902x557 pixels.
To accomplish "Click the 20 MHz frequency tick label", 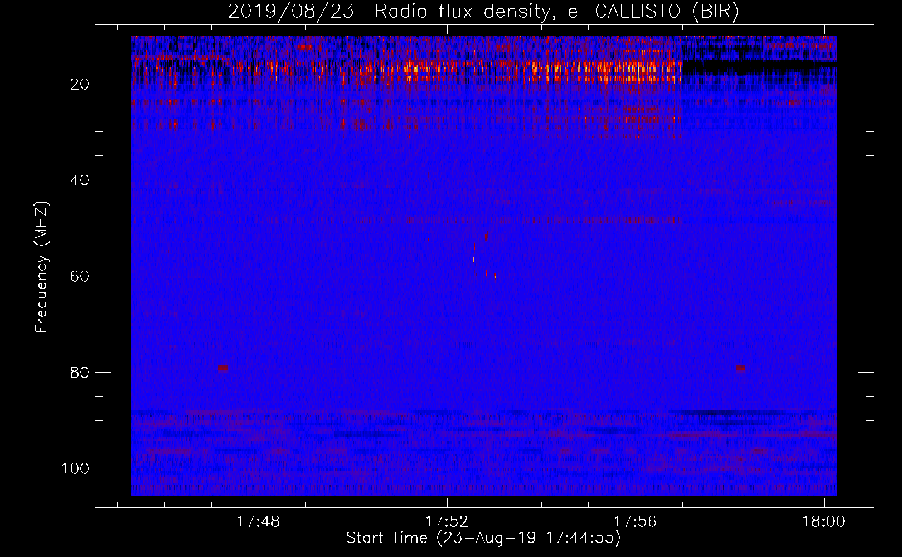I will coord(80,84).
